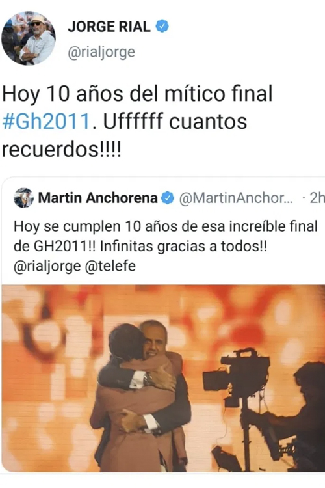This screenshot has height=488, width=325.
Task: Click verified badge beside Martin Anchorena
Action: tap(168, 198)
